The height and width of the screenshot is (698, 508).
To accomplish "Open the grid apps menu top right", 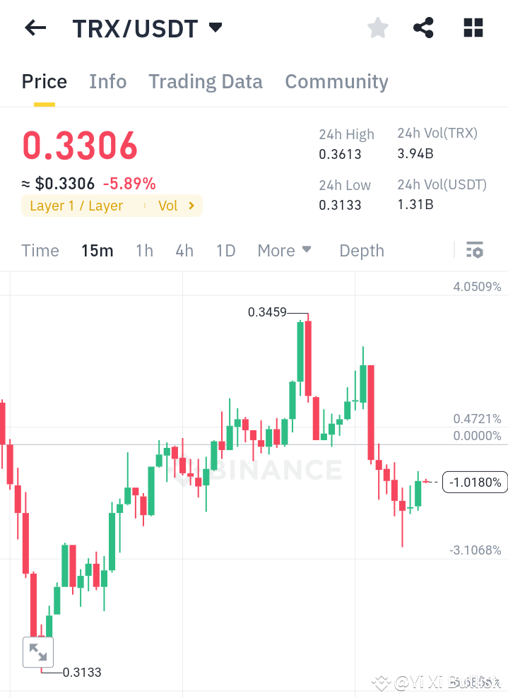I will pos(472,28).
